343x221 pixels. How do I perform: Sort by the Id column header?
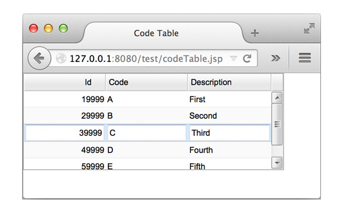point(65,82)
